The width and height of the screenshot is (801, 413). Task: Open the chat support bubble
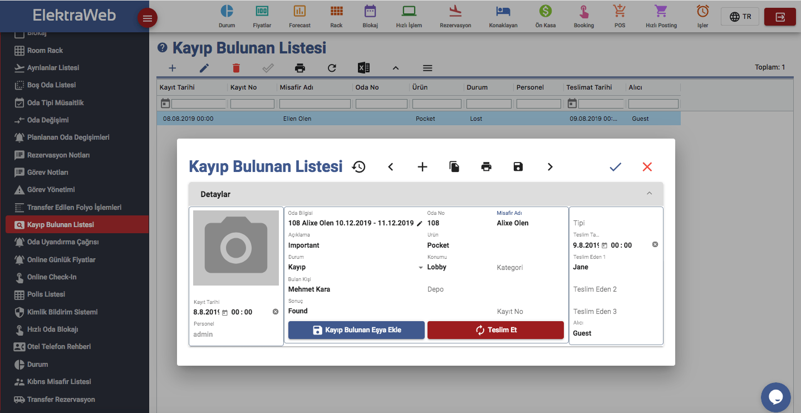pyautogui.click(x=776, y=397)
